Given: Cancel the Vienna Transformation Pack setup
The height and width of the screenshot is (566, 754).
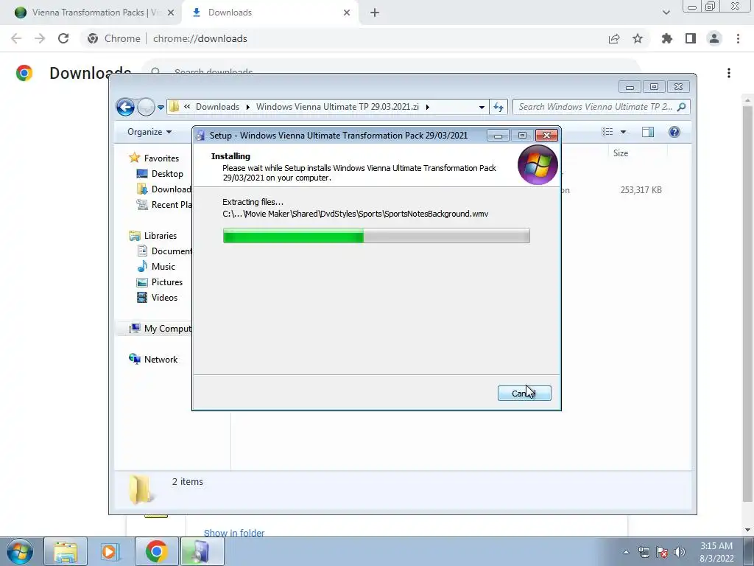Looking at the screenshot, I should pos(524,394).
